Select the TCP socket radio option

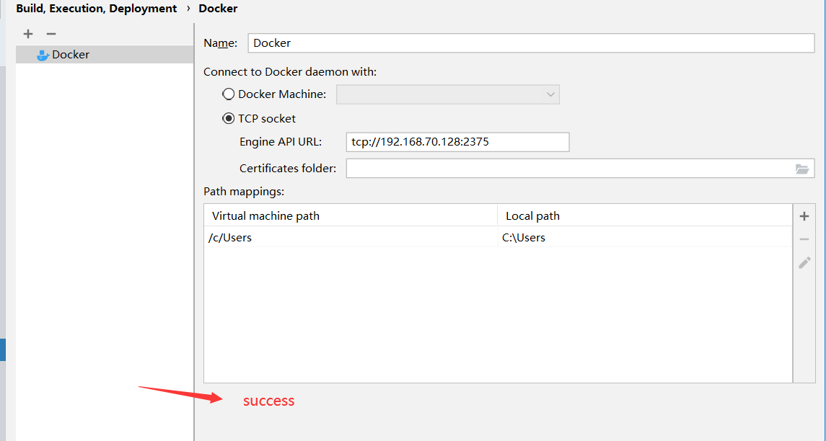[x=229, y=119]
